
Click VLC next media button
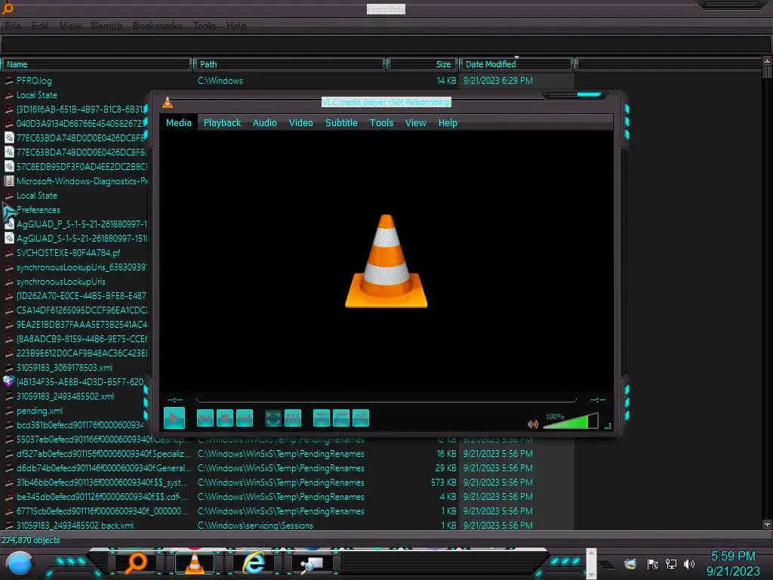pyautogui.click(x=245, y=418)
